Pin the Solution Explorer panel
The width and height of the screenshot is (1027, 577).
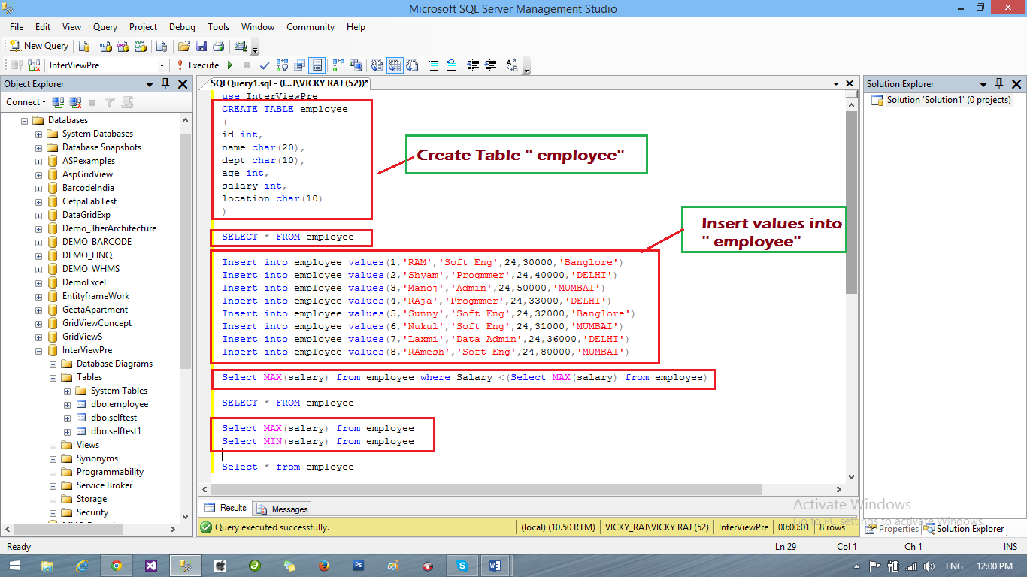[x=998, y=83]
